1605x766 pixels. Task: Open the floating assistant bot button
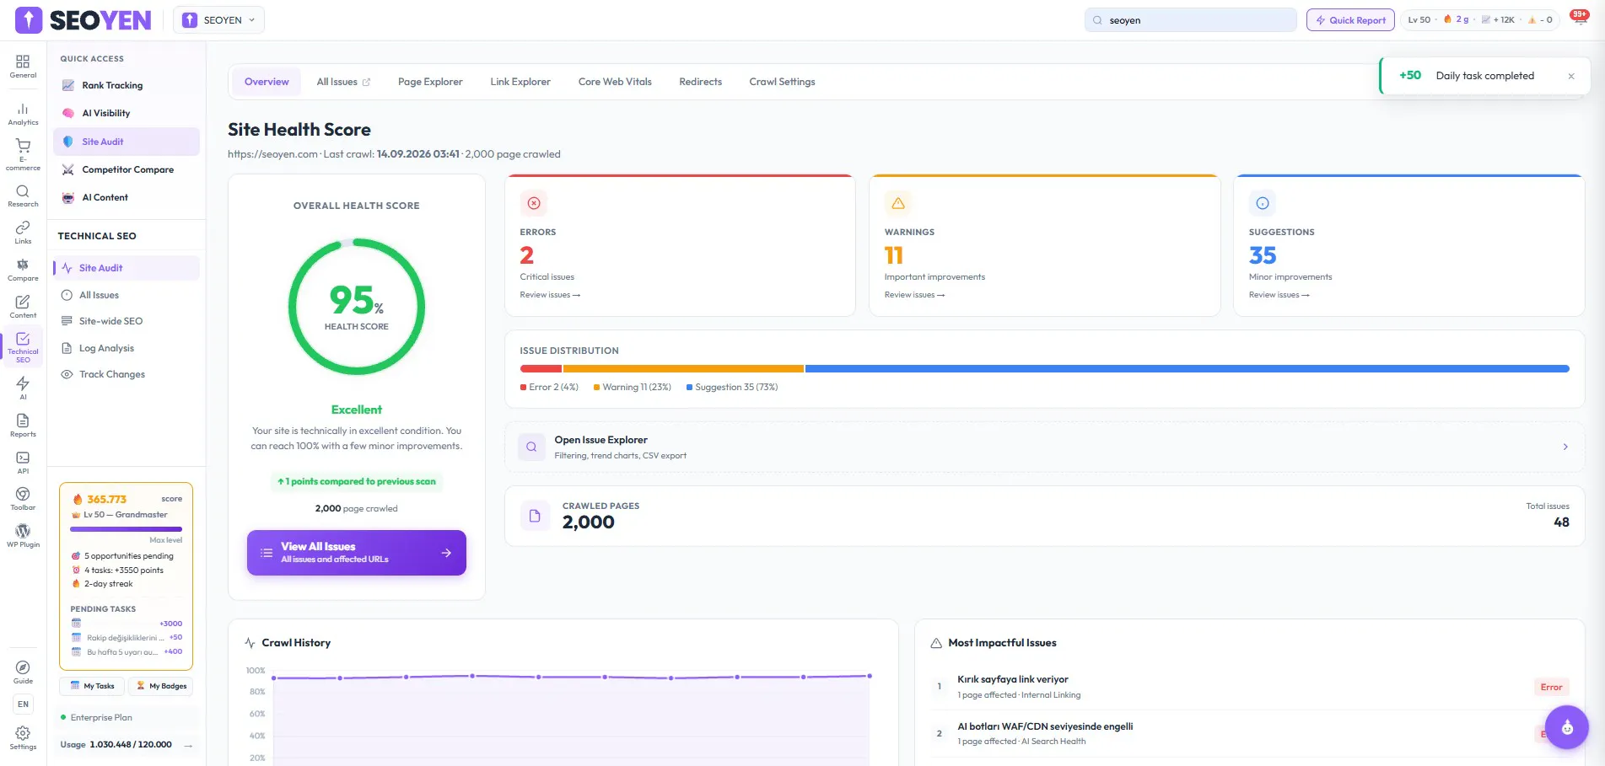coord(1567,727)
